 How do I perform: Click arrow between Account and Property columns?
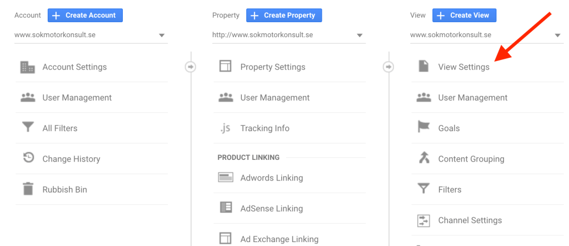click(191, 67)
